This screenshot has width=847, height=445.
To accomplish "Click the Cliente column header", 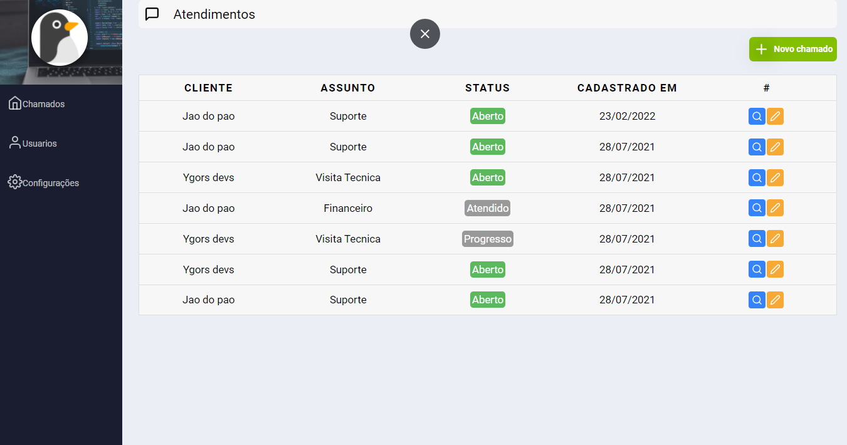I will point(208,88).
